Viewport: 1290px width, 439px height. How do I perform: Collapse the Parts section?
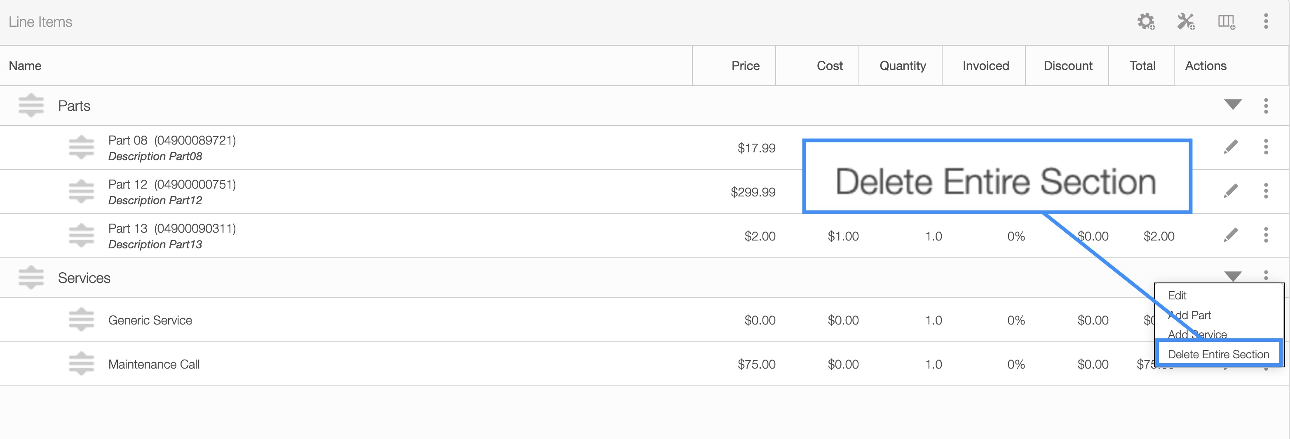(1233, 105)
